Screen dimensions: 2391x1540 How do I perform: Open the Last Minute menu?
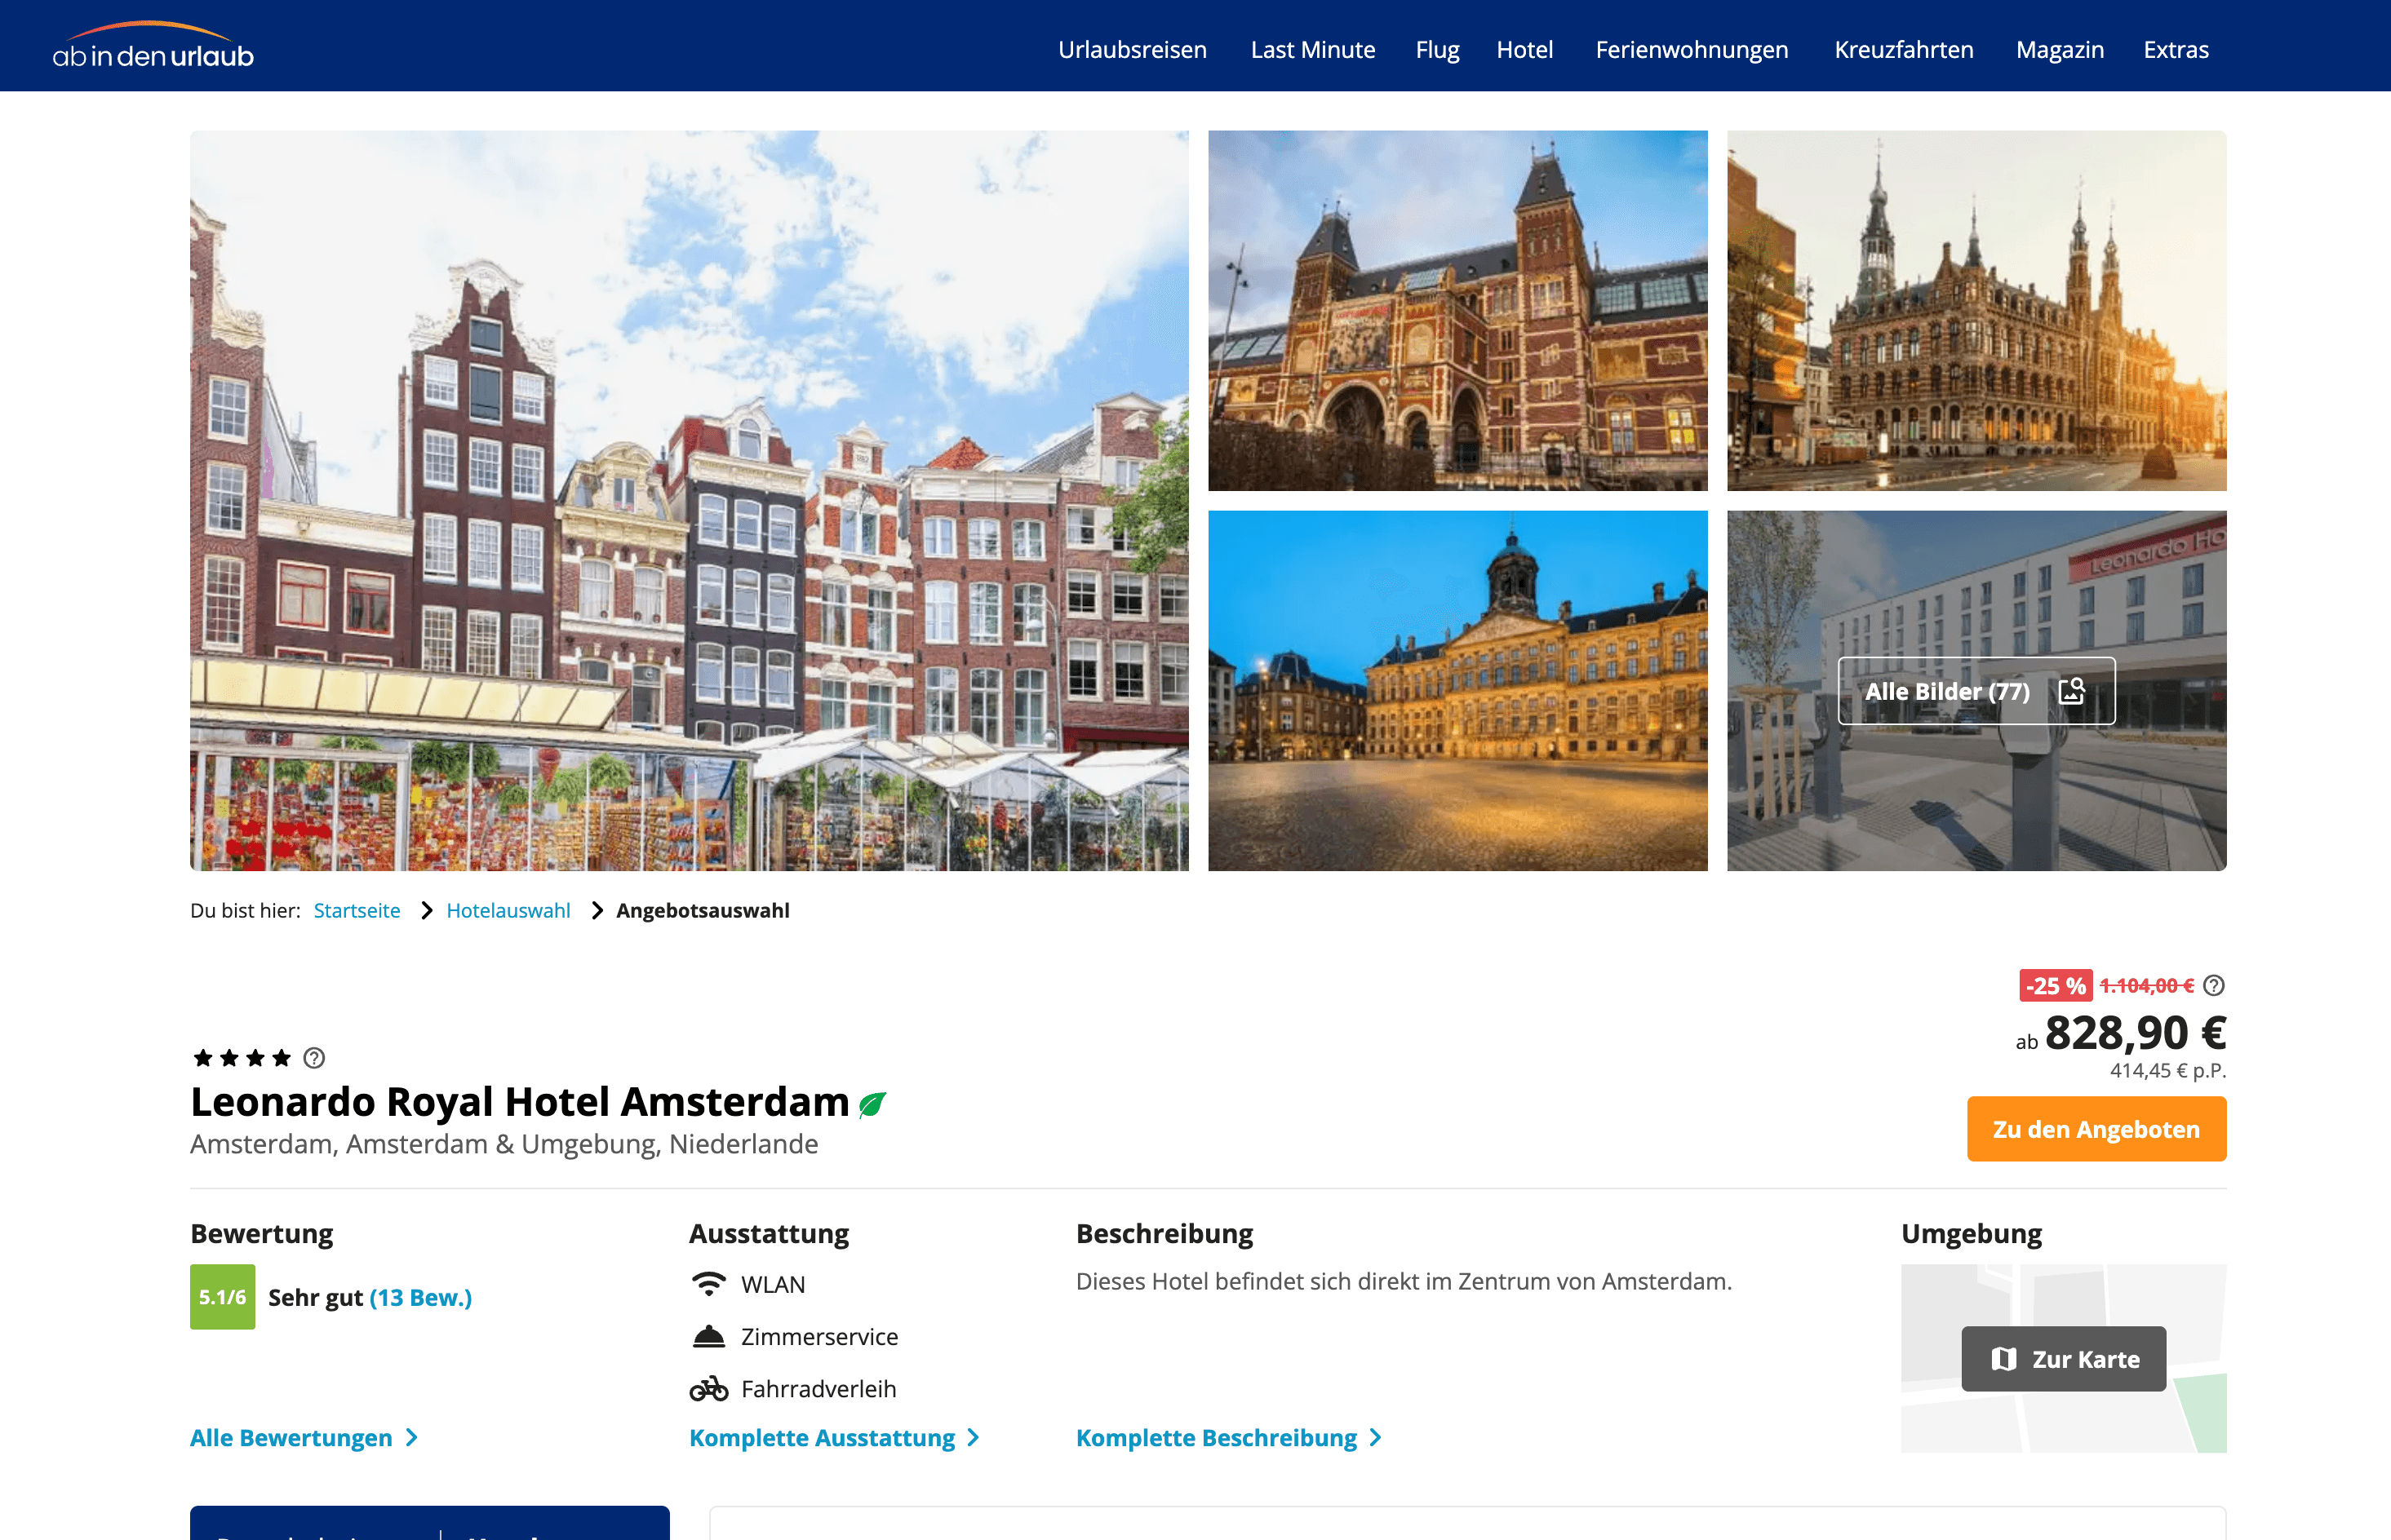click(1311, 50)
